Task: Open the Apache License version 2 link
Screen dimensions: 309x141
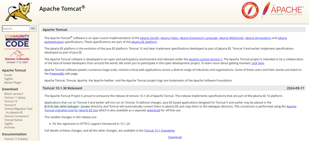Action: coord(205,59)
